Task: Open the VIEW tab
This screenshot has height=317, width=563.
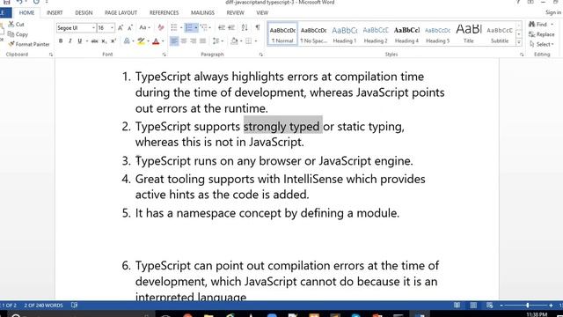Action: point(262,12)
